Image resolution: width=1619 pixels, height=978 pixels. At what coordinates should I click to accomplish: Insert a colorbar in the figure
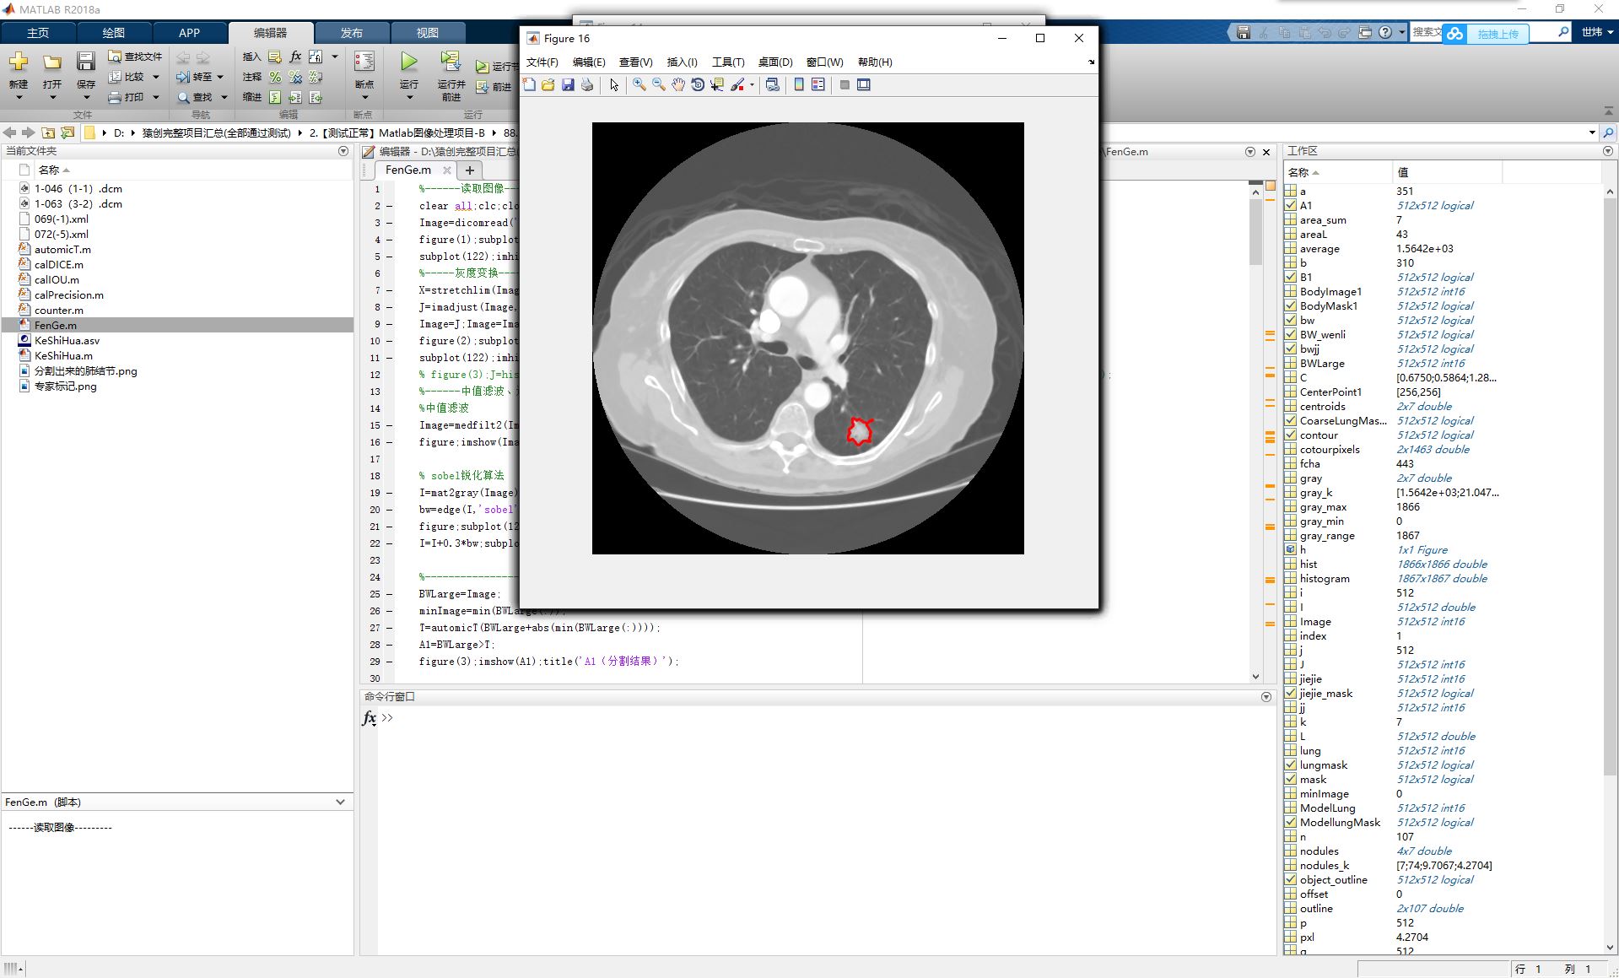799,84
